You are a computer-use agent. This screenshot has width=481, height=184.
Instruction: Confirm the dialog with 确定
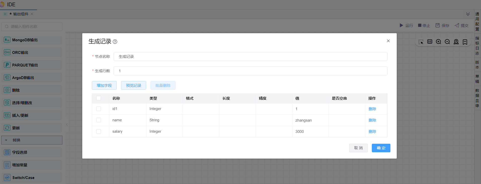tap(381, 148)
